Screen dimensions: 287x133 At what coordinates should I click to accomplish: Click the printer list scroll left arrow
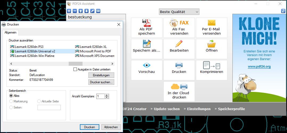[x=11, y=64]
